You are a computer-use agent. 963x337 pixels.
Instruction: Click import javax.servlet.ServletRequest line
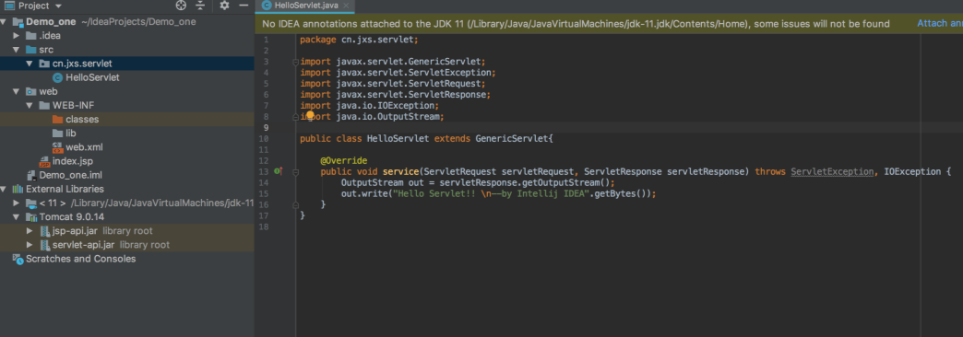(x=392, y=84)
